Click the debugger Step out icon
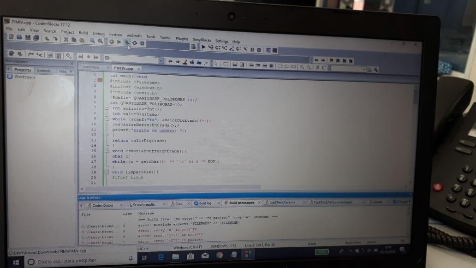Screen dimensions: 476x268 (232, 48)
